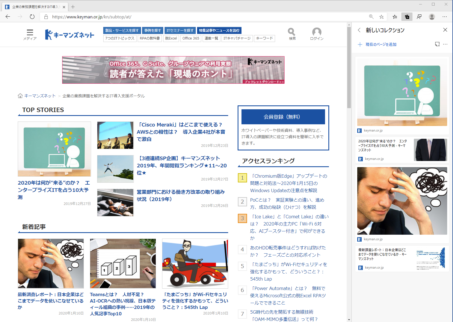
Task: Go back to the previous page
Action: click(x=8, y=17)
